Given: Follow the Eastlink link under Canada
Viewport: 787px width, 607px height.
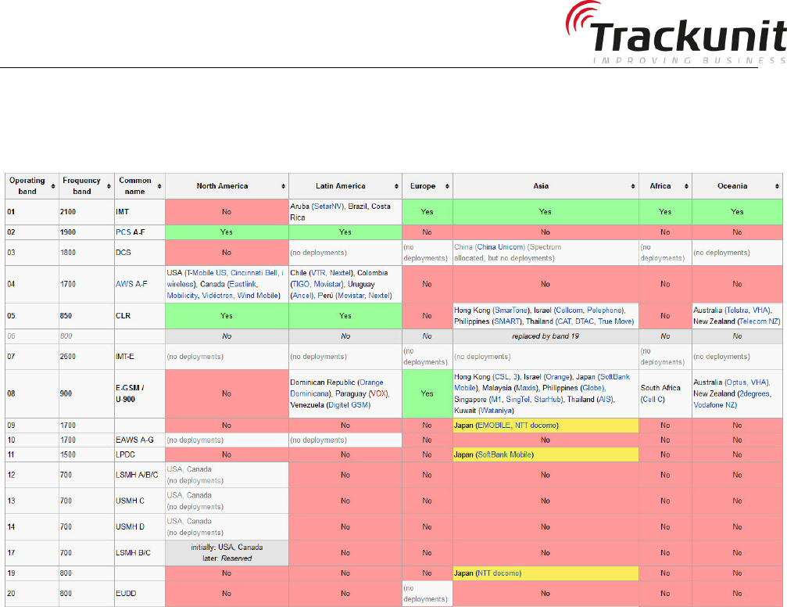Looking at the screenshot, I should (243, 284).
